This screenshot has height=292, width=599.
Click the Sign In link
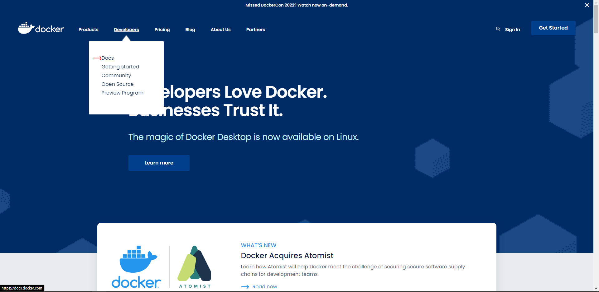tap(512, 30)
